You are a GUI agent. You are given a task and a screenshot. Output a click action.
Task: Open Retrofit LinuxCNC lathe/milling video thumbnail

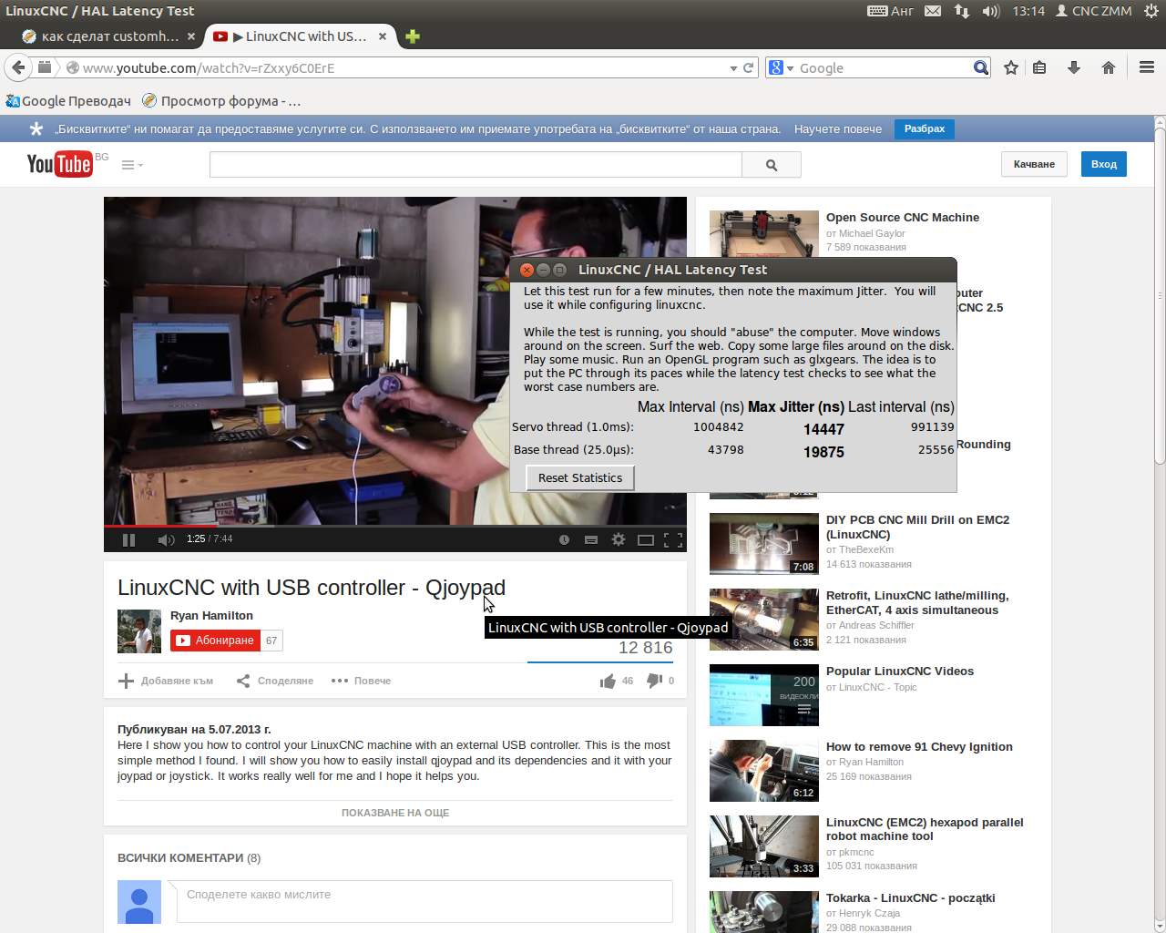point(764,620)
